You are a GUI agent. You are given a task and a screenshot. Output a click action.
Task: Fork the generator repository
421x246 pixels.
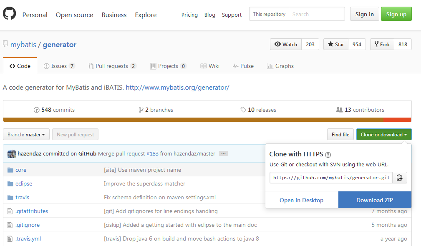click(x=382, y=44)
